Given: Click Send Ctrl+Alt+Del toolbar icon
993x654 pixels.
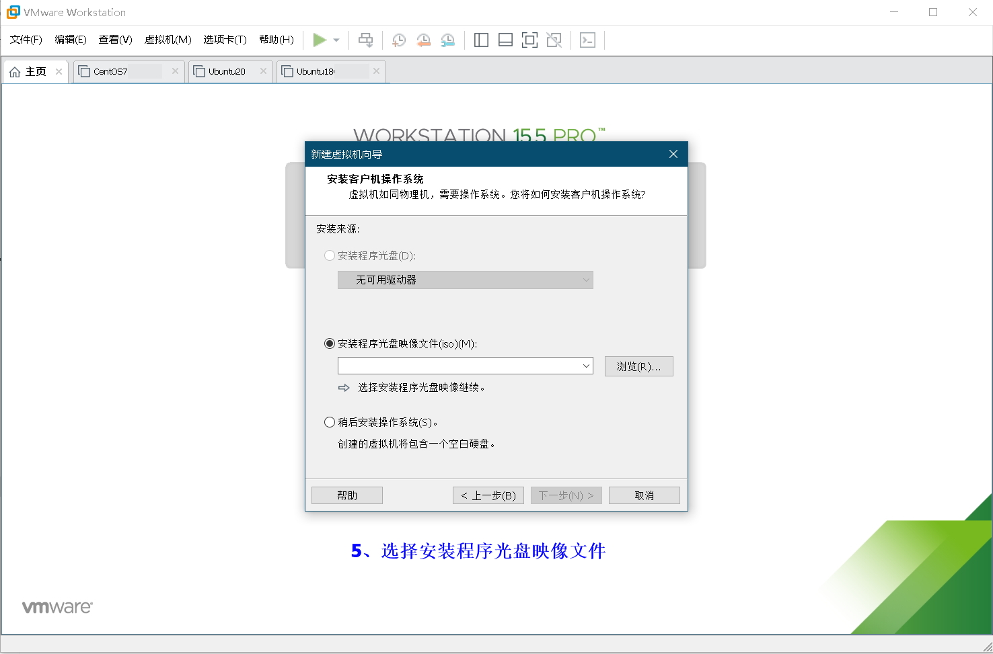Looking at the screenshot, I should click(x=365, y=40).
